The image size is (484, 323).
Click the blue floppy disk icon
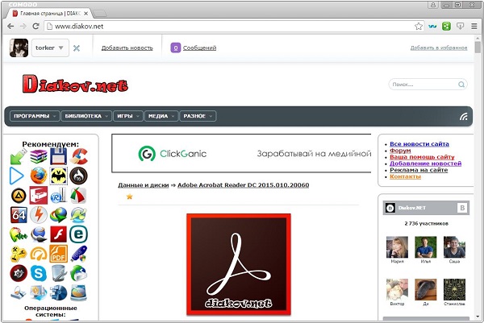coord(59,156)
